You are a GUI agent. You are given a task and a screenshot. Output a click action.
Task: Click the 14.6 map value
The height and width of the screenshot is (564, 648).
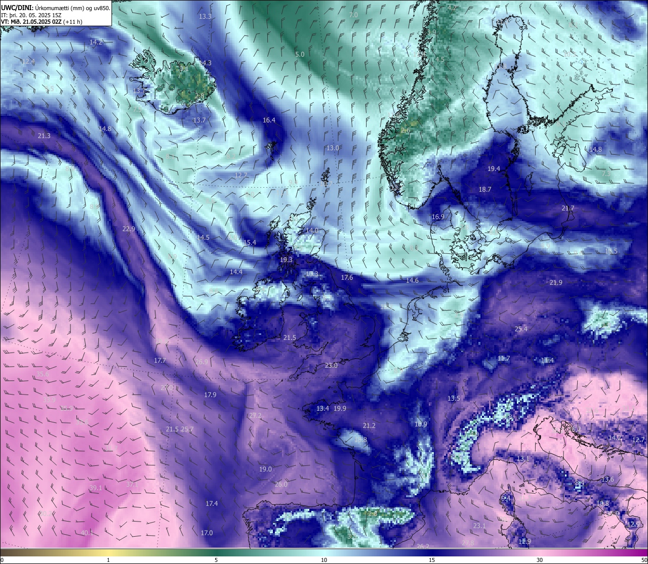point(412,280)
